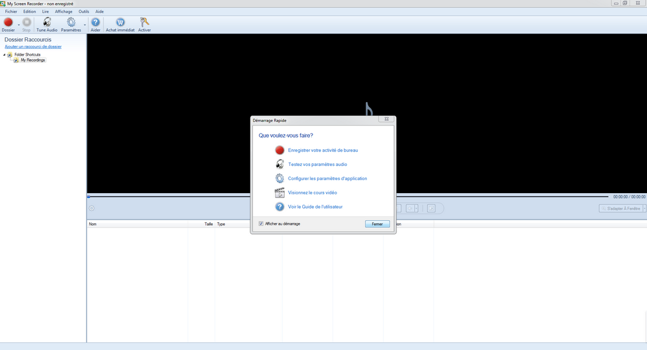Open the Outils menu
This screenshot has height=350, width=647.
click(x=83, y=12)
